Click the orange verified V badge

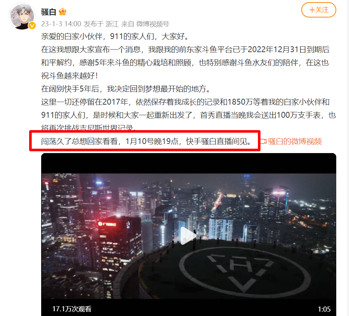tap(32, 26)
